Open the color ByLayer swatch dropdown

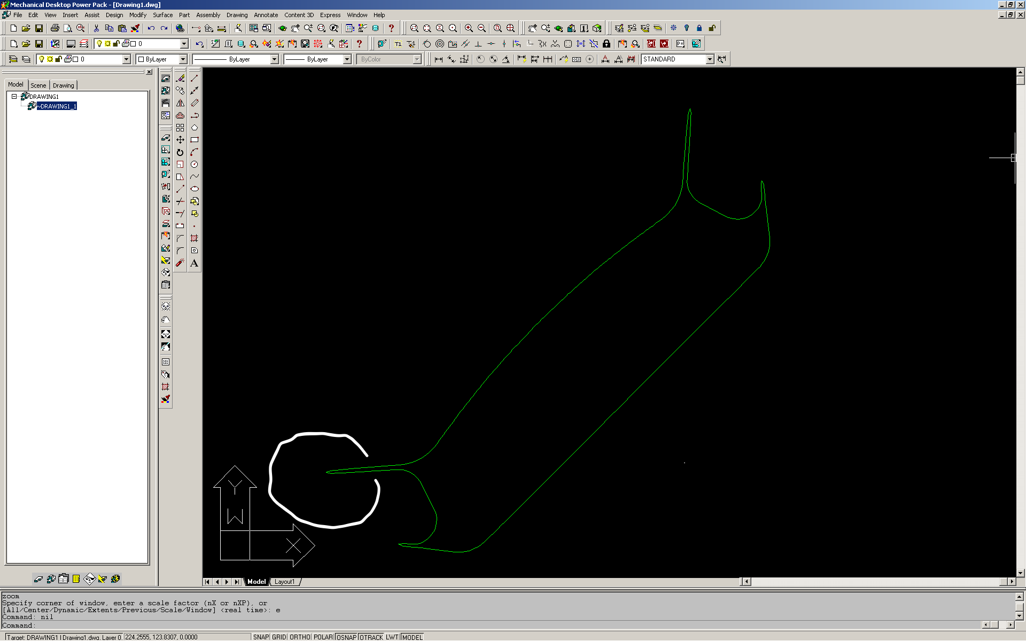[183, 59]
